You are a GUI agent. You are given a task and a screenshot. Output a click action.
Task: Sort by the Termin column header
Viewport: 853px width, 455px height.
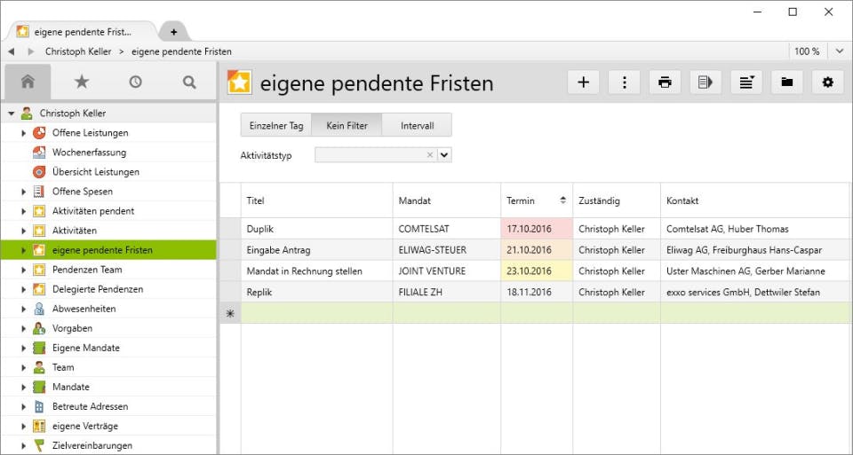pyautogui.click(x=537, y=200)
